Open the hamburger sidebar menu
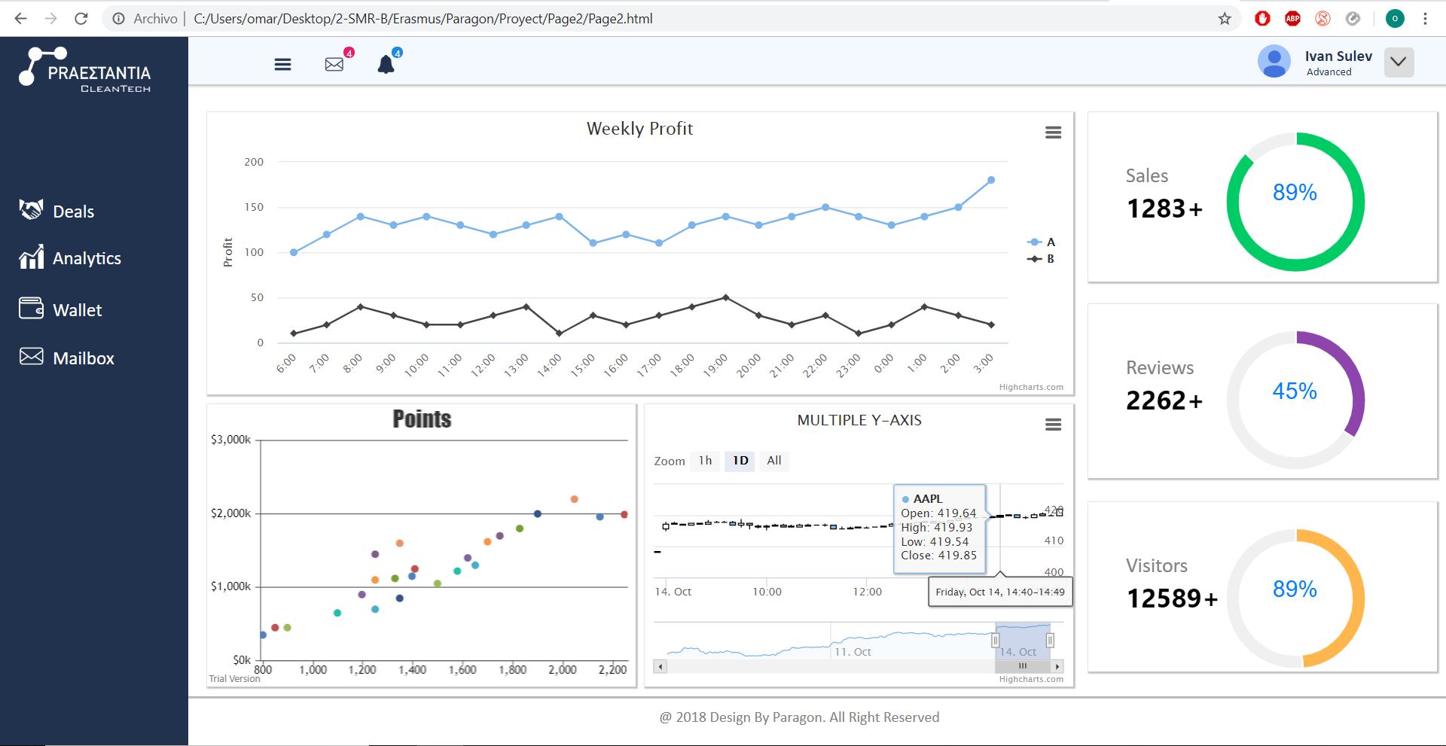This screenshot has width=1446, height=746. coord(282,65)
